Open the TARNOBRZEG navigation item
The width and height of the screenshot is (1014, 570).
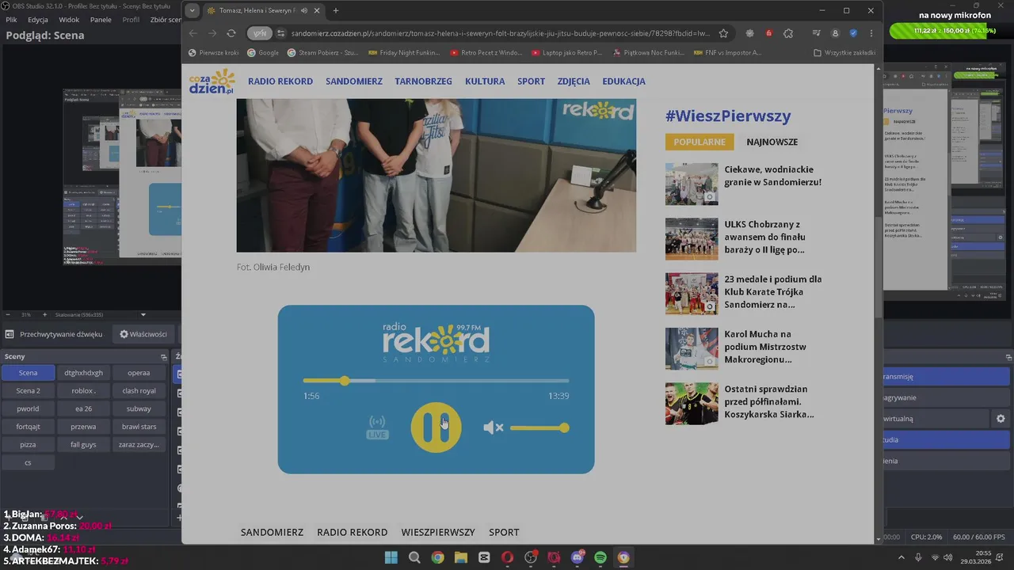click(x=424, y=81)
